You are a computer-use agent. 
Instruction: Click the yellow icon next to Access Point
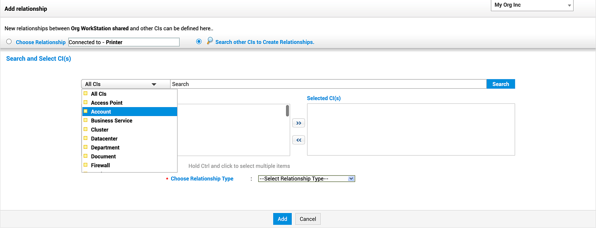click(x=86, y=102)
